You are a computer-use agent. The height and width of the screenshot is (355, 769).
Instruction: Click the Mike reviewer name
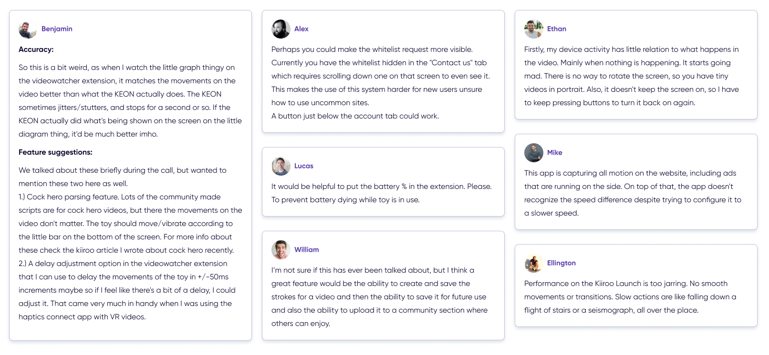pos(554,153)
